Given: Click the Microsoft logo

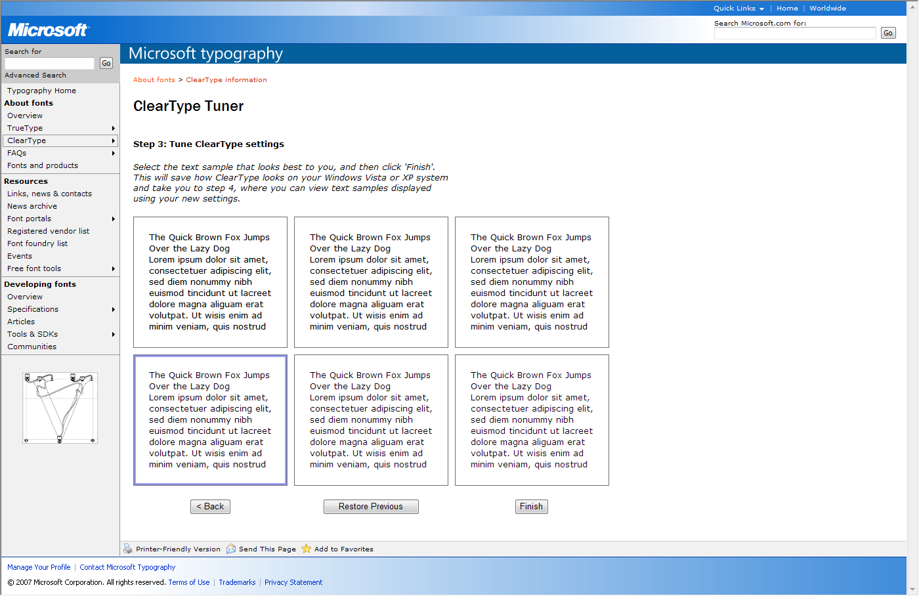Looking at the screenshot, I should pos(47,30).
